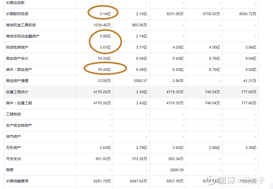Click the 长期股权投资 row label
The width and height of the screenshot is (273, 189).
point(17,14)
